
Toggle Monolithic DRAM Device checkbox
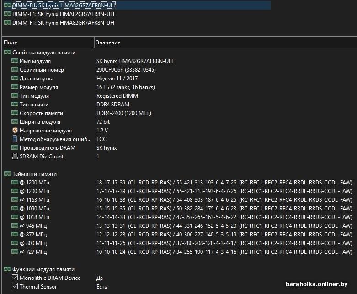click(15, 278)
